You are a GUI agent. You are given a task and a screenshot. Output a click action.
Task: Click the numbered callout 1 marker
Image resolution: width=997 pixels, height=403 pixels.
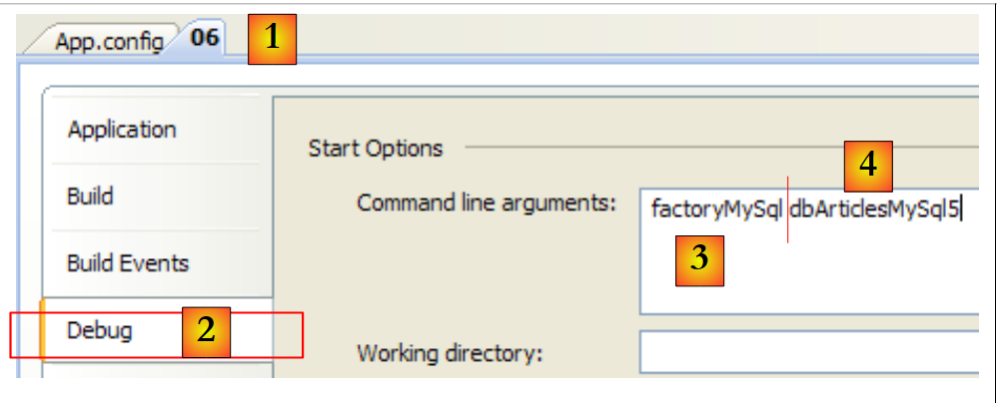pos(272,41)
